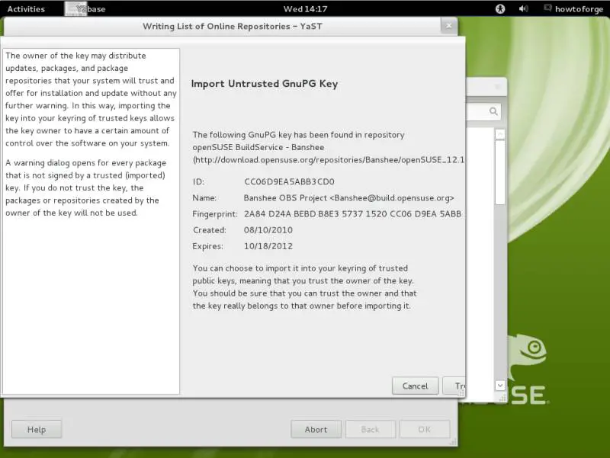The height and width of the screenshot is (458, 610).
Task: Open the volume speaker icon
Action: point(523,8)
